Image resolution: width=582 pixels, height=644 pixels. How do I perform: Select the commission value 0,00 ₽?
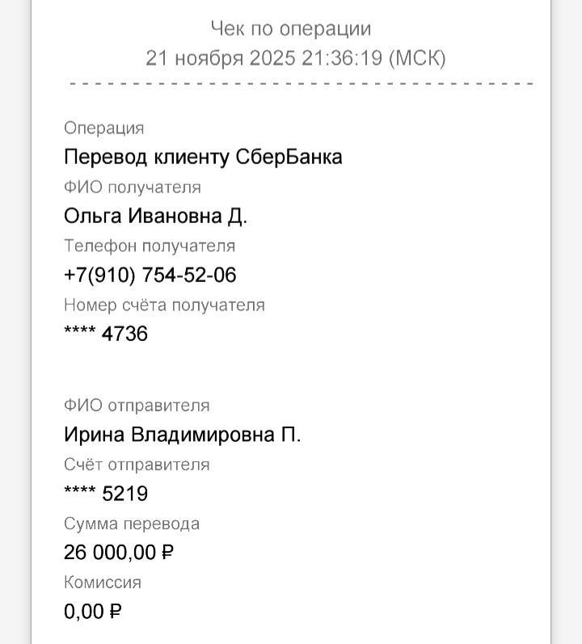tap(93, 612)
